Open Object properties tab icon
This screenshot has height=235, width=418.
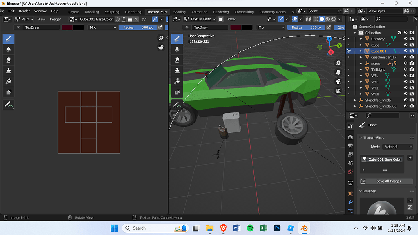[350, 194]
